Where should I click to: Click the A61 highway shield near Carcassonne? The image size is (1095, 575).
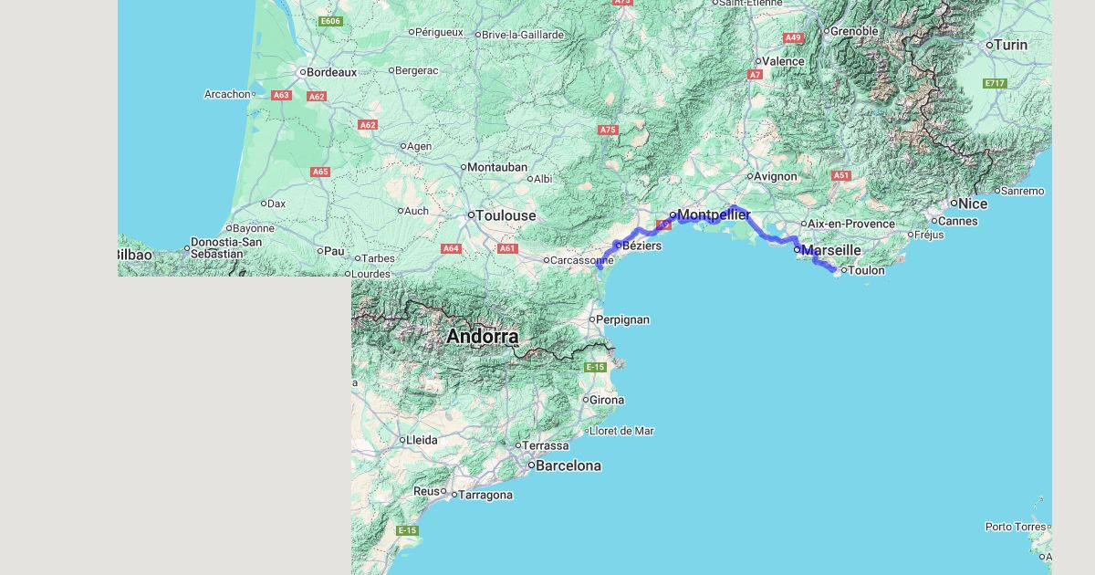click(x=507, y=248)
